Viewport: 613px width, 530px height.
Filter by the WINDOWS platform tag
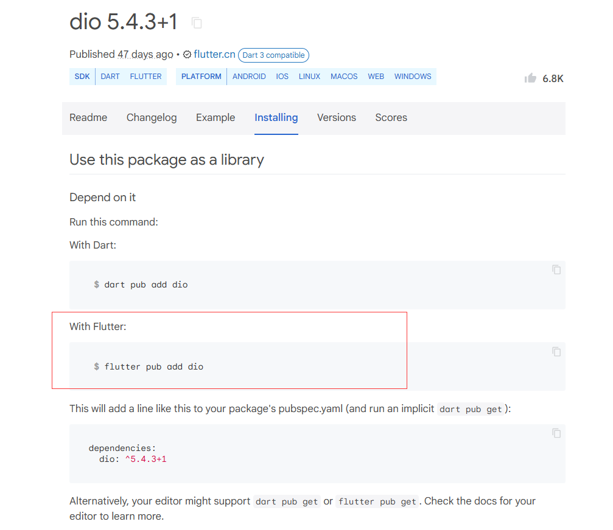coord(413,77)
